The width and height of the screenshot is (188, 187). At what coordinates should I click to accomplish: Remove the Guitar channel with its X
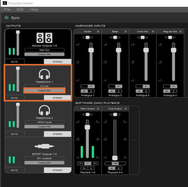pyautogui.click(x=98, y=31)
